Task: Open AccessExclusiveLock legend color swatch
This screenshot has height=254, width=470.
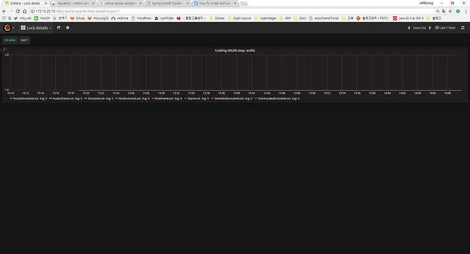Action: (11, 99)
